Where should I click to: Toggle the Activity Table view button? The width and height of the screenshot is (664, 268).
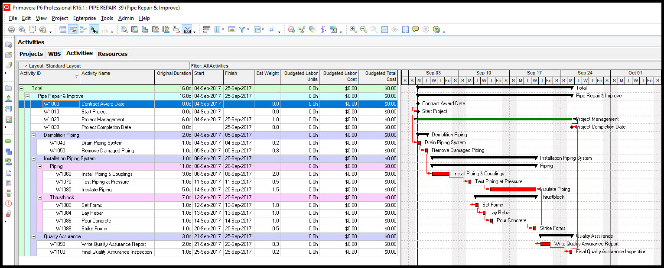point(63,29)
